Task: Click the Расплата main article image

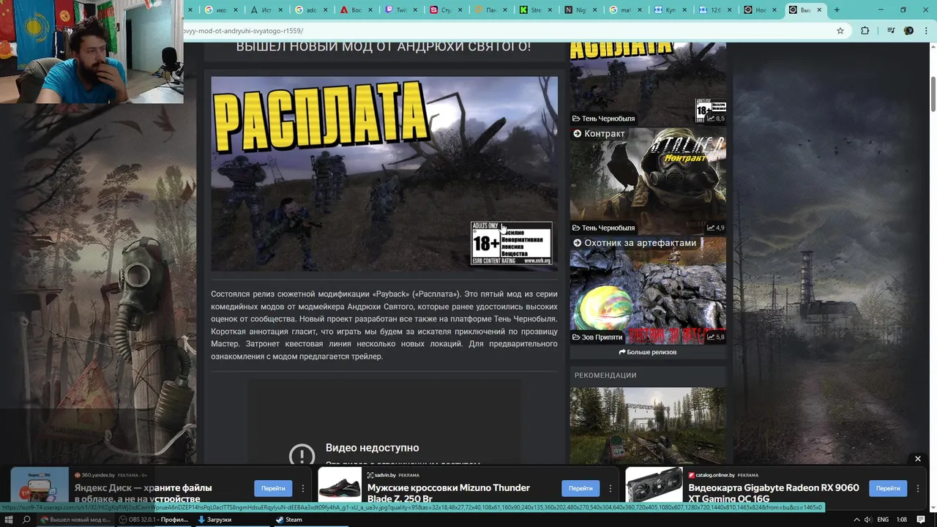Action: point(384,174)
